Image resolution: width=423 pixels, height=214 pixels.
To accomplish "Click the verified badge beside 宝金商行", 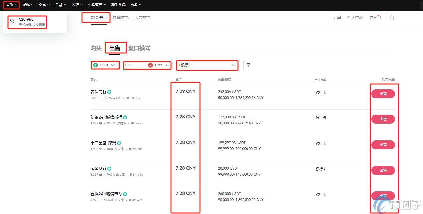I will pyautogui.click(x=109, y=168).
